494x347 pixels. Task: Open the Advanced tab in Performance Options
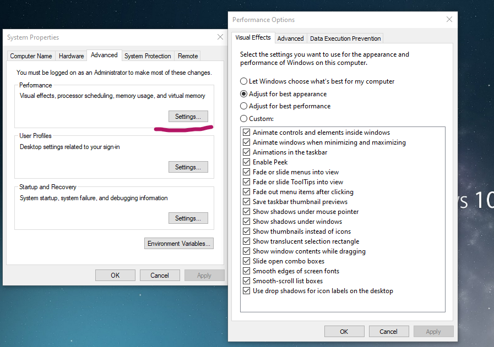point(290,38)
